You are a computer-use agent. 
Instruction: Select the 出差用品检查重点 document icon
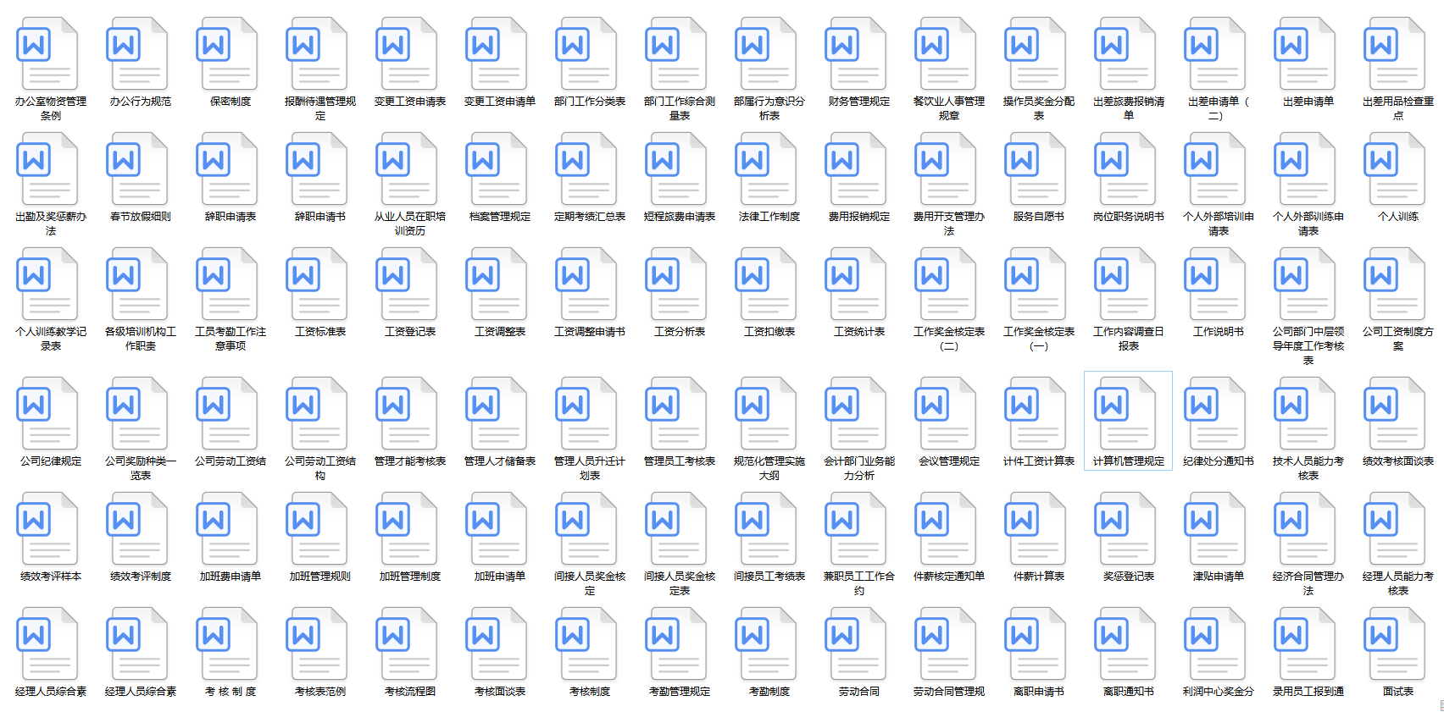tap(1395, 54)
